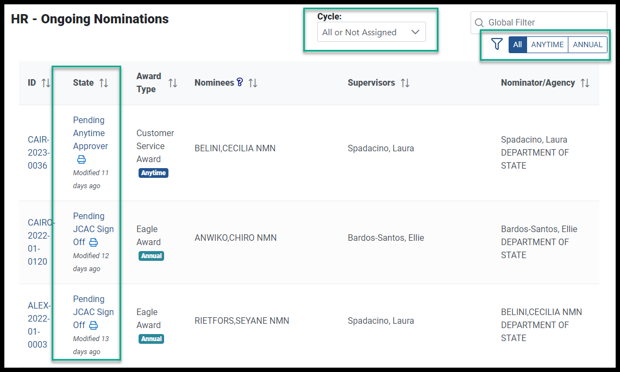The height and width of the screenshot is (372, 620).
Task: Click supervisor Bardos-Santos, Ellie cell
Action: click(386, 238)
